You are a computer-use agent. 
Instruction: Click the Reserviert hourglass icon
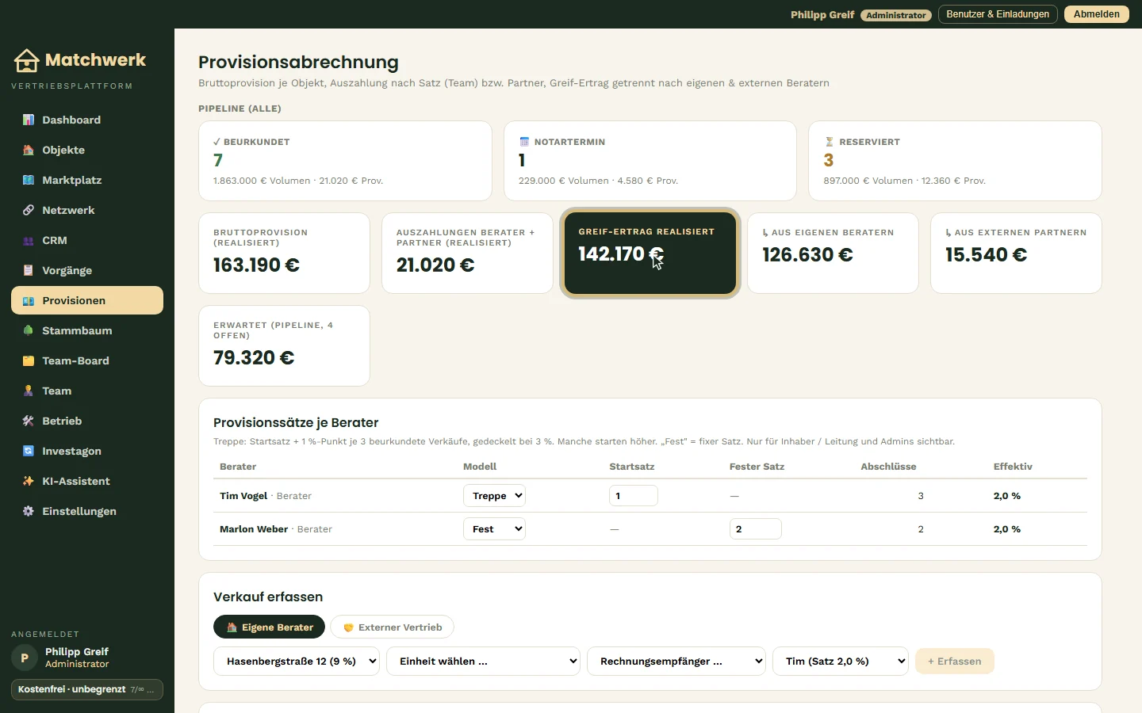click(x=829, y=142)
